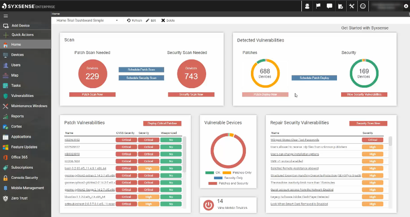Click the Subscriptions tag icon

tap(5, 167)
